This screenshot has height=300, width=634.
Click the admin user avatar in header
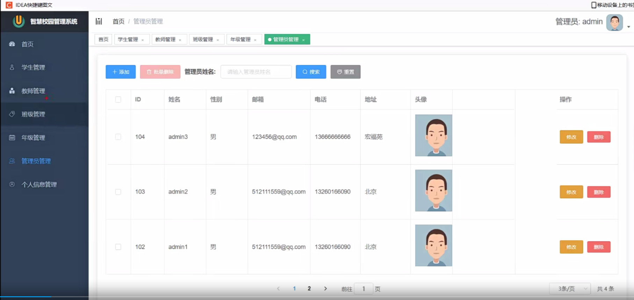click(x=614, y=22)
